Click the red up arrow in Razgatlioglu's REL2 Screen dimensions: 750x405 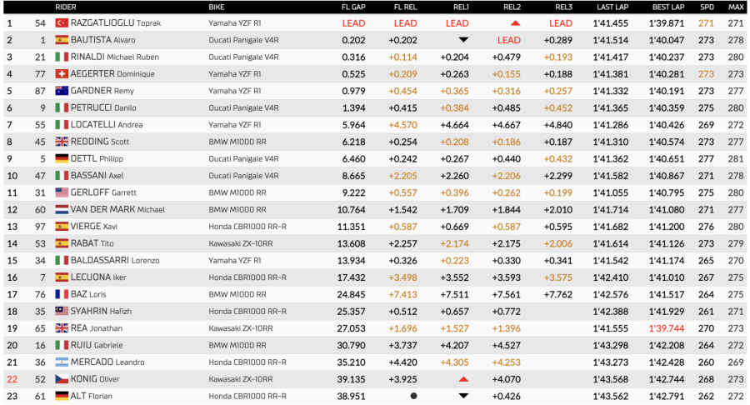[515, 23]
